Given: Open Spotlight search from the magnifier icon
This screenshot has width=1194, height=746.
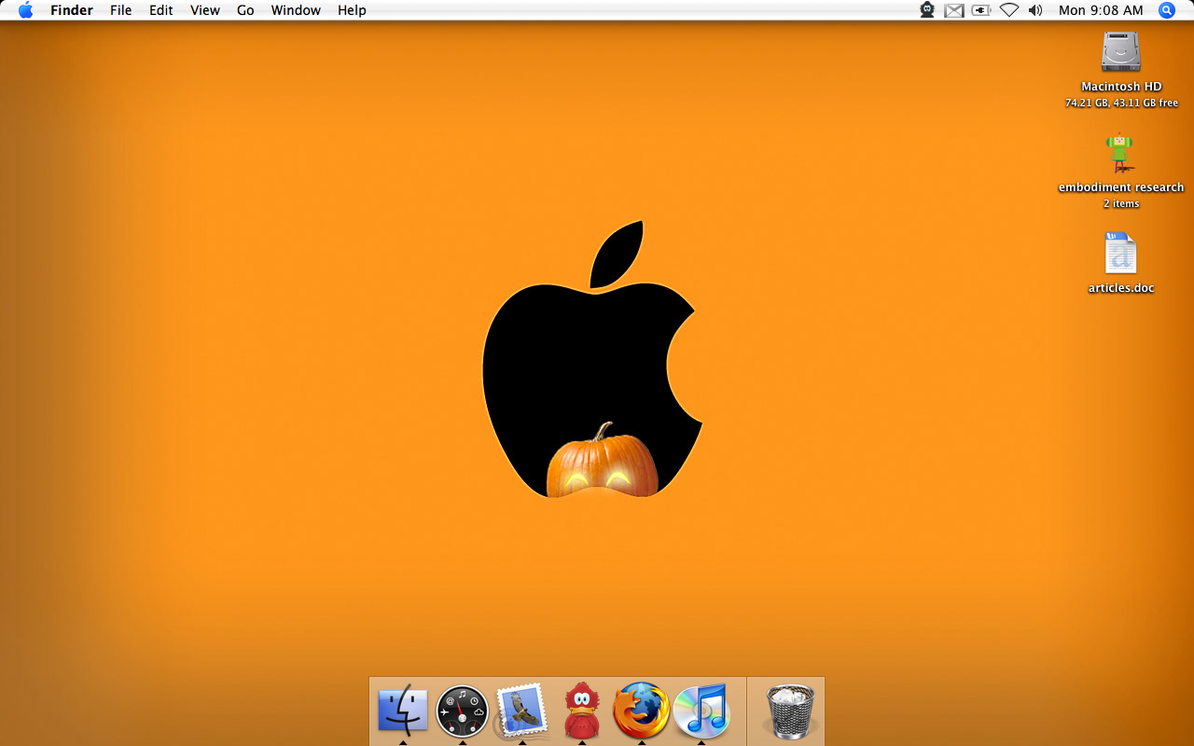Looking at the screenshot, I should [x=1167, y=10].
